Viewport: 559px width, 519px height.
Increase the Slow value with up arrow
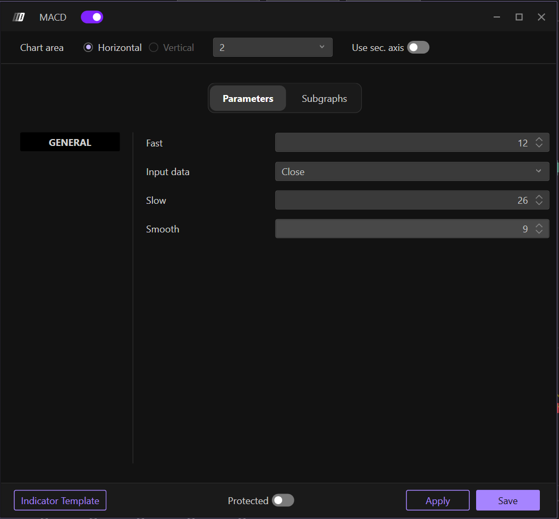[539, 197]
